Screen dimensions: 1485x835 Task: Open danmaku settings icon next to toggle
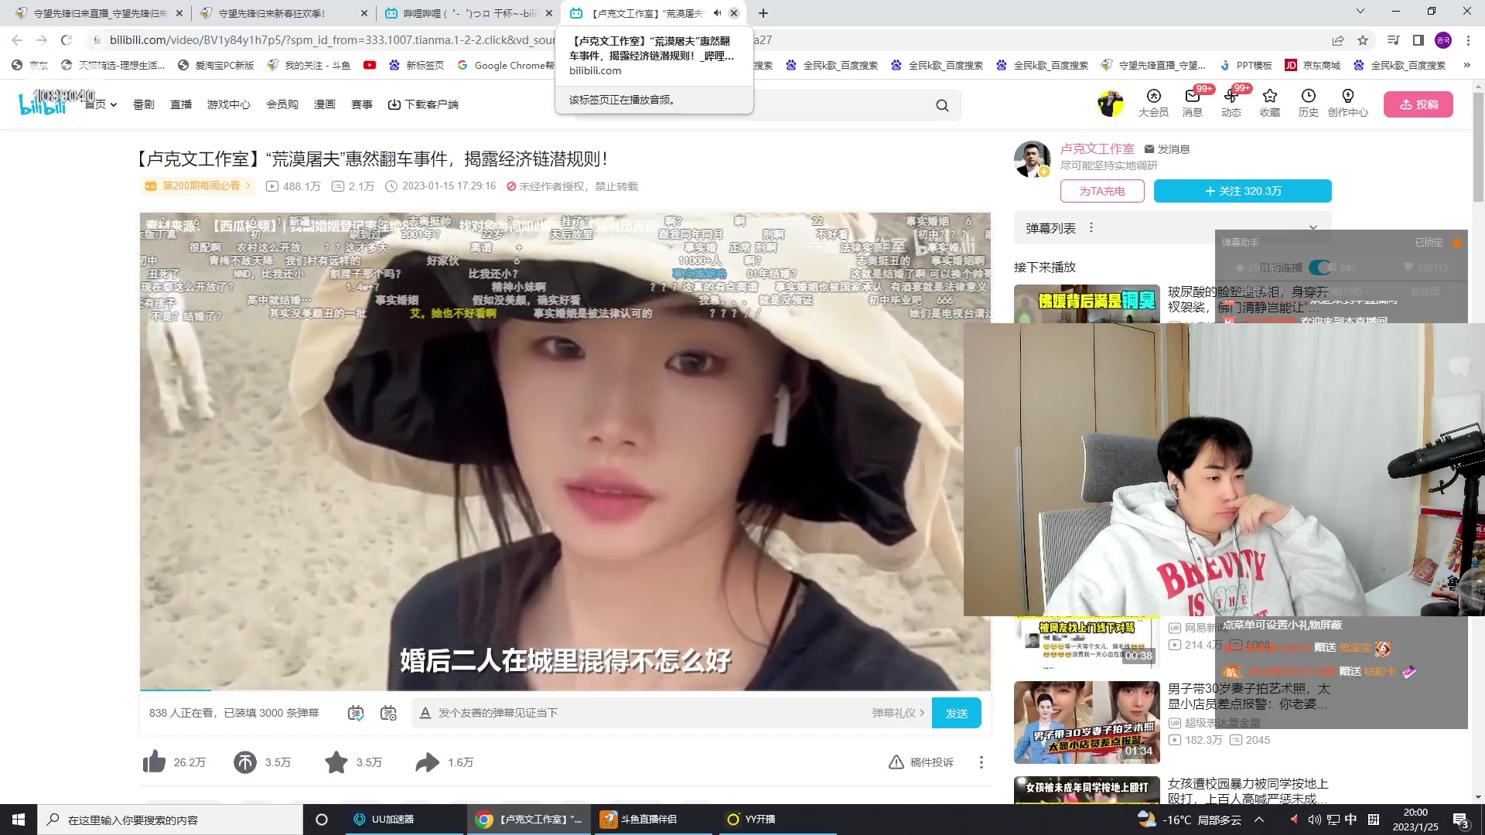[x=389, y=713]
